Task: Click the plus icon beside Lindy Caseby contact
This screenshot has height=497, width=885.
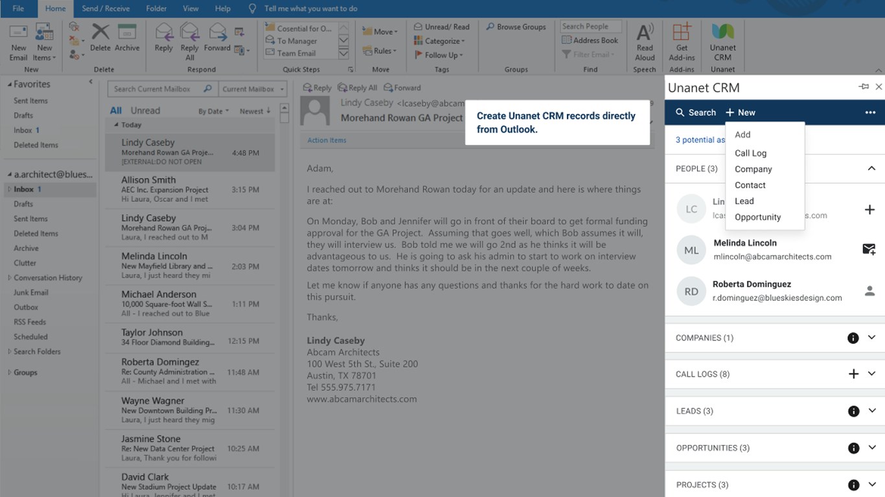Action: [869, 210]
